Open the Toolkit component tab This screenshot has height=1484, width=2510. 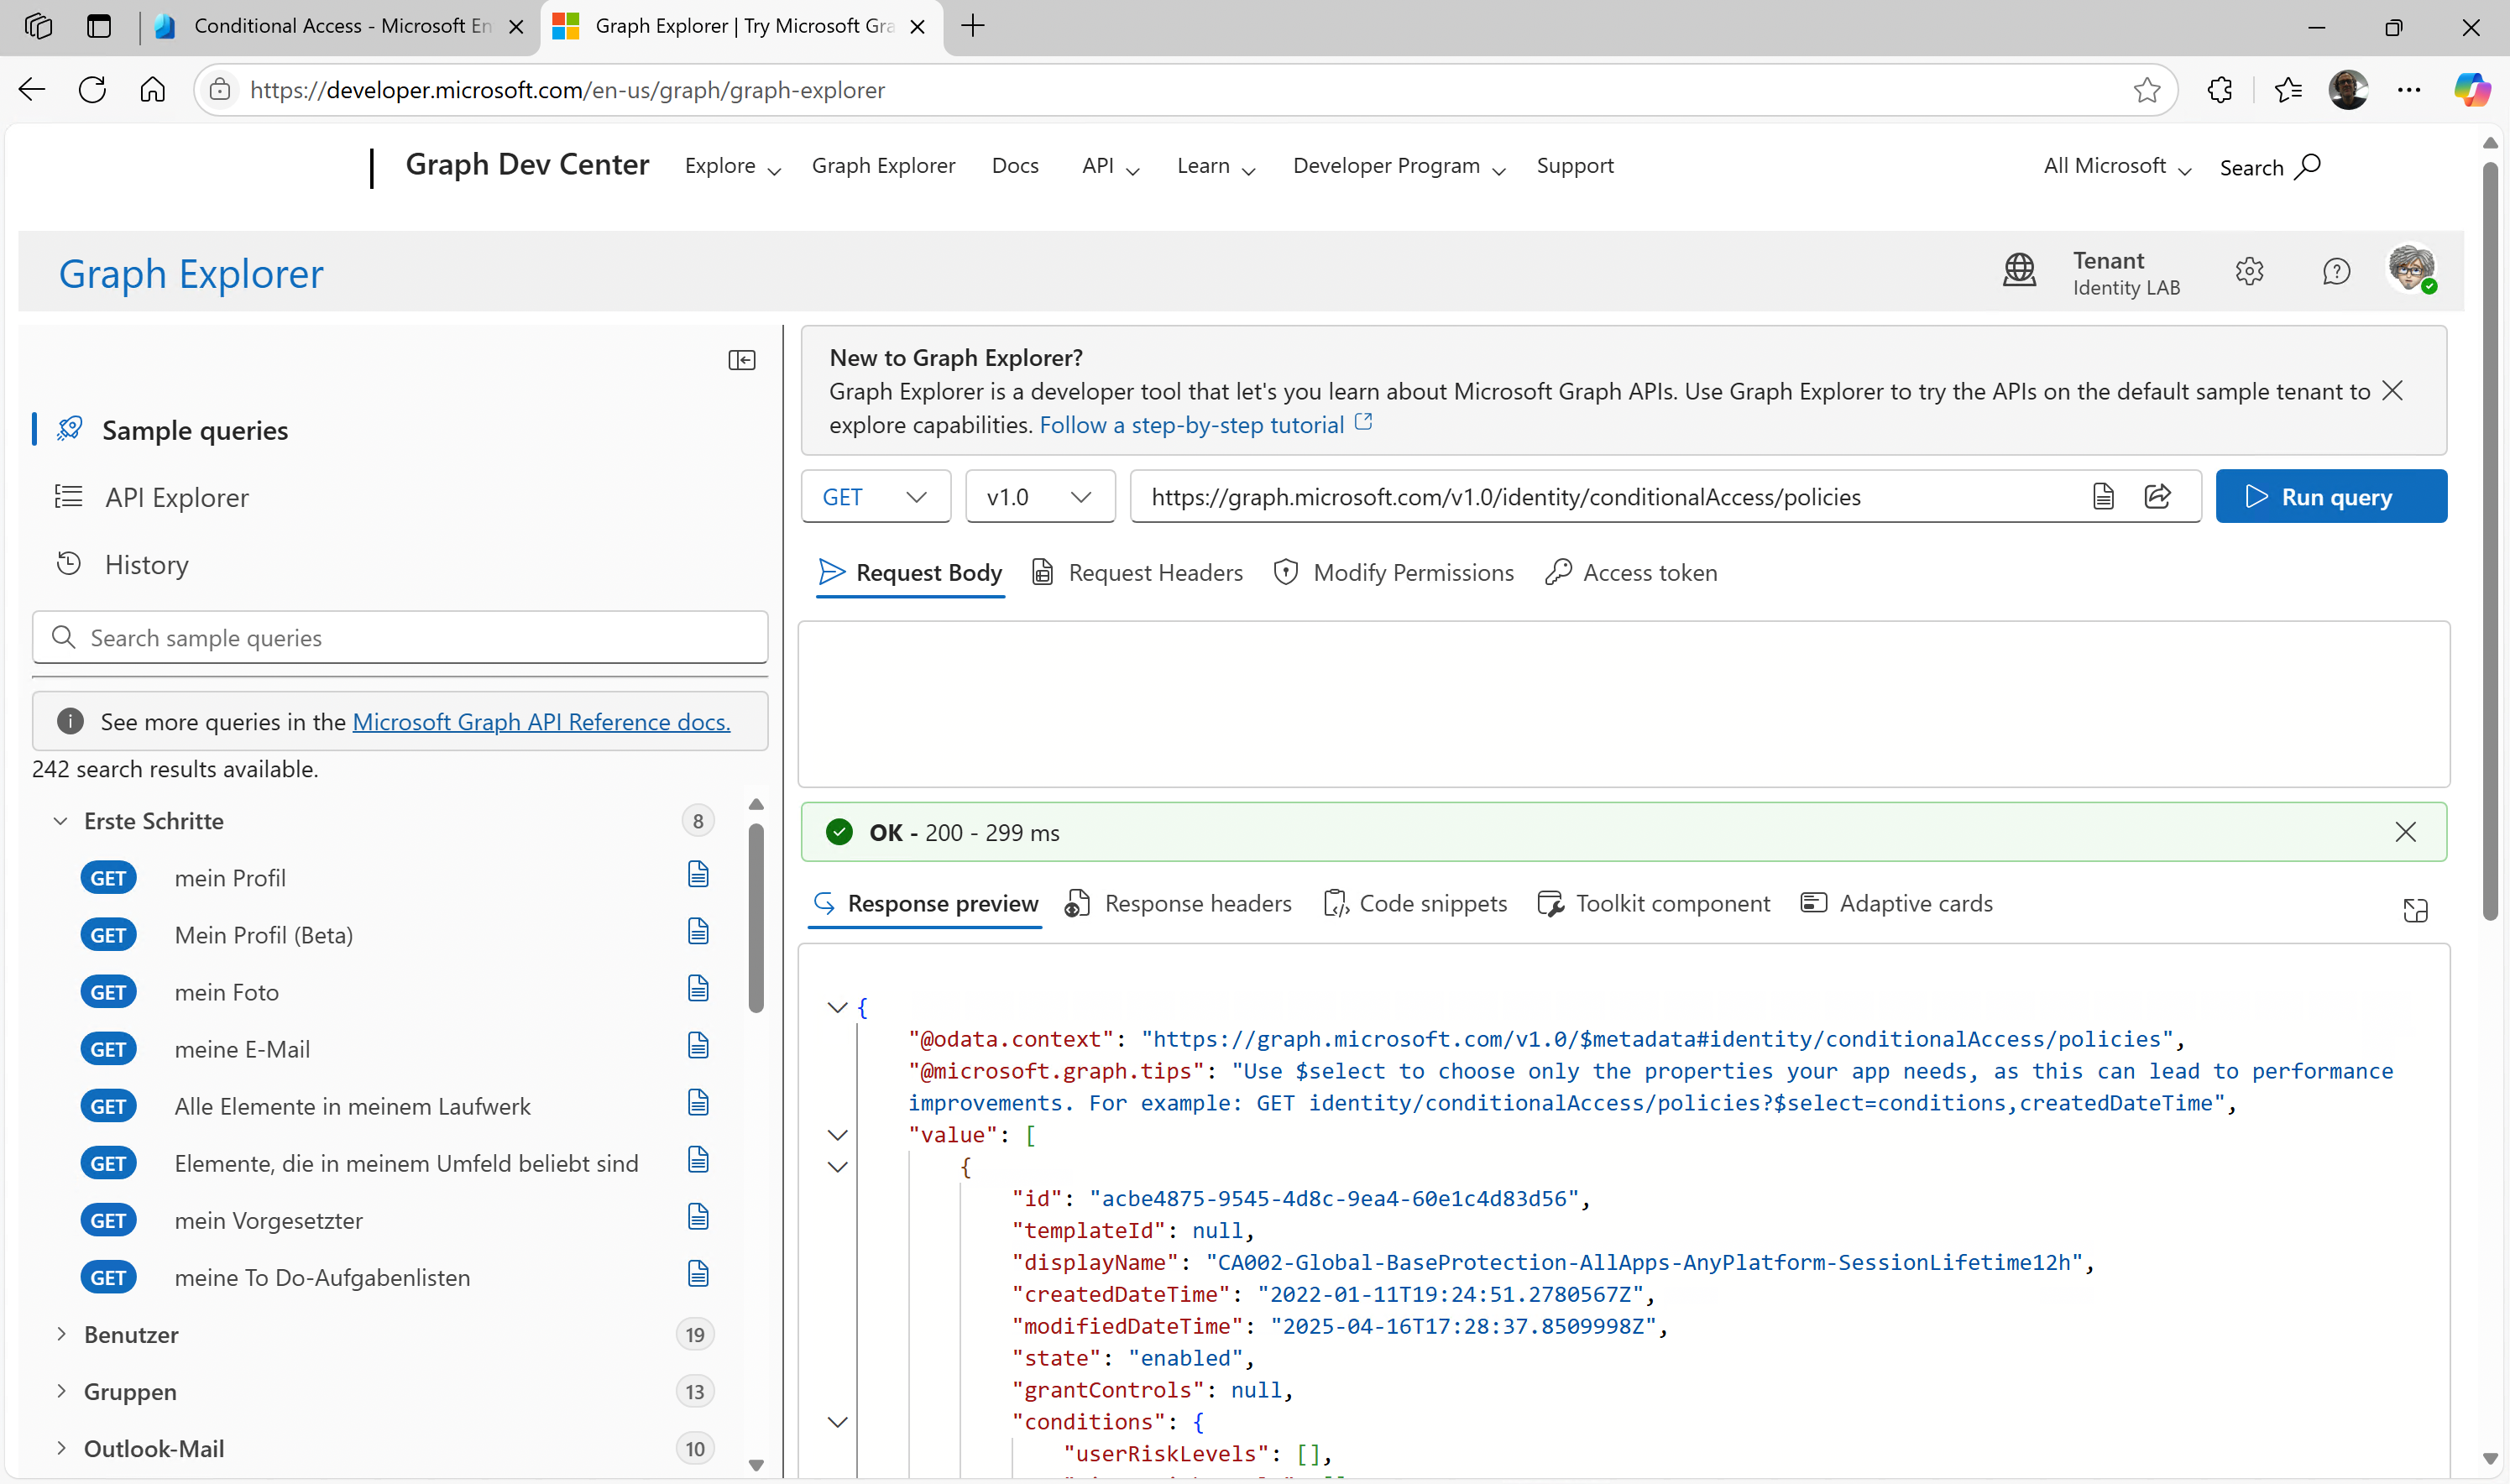pyautogui.click(x=1654, y=903)
